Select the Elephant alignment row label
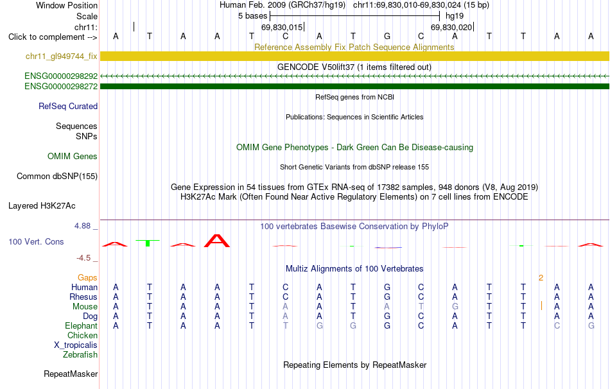 82,326
